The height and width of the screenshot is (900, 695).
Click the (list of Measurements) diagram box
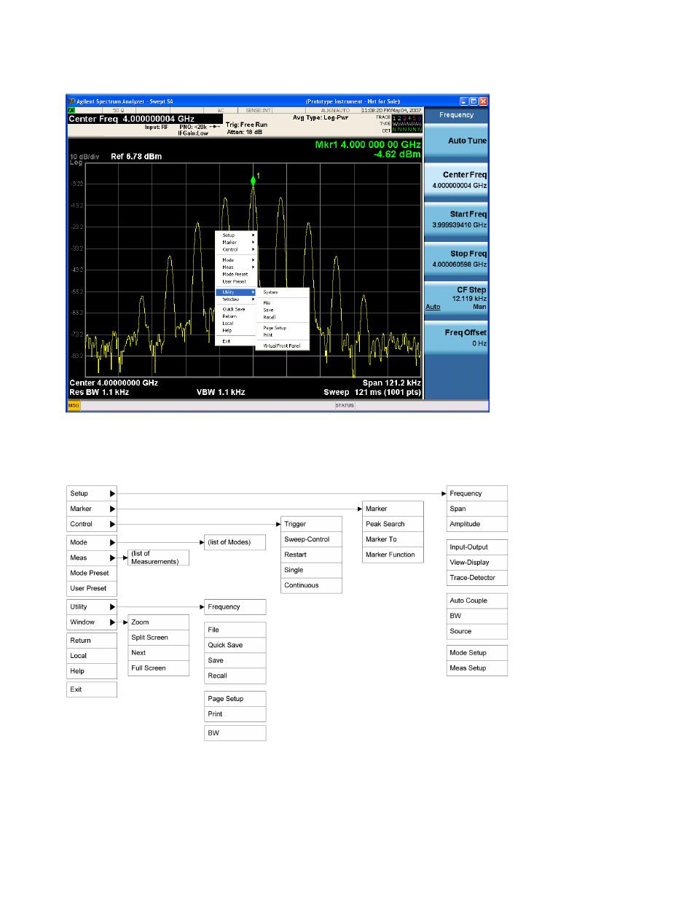[x=159, y=557]
